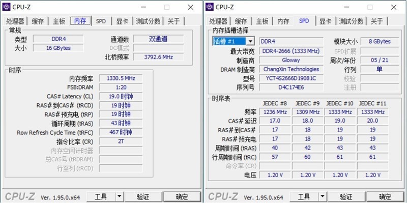Click the 2T command rate value
Screen dimensions: 407x203
point(121,141)
